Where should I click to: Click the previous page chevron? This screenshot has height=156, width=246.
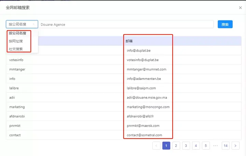click(x=156, y=146)
